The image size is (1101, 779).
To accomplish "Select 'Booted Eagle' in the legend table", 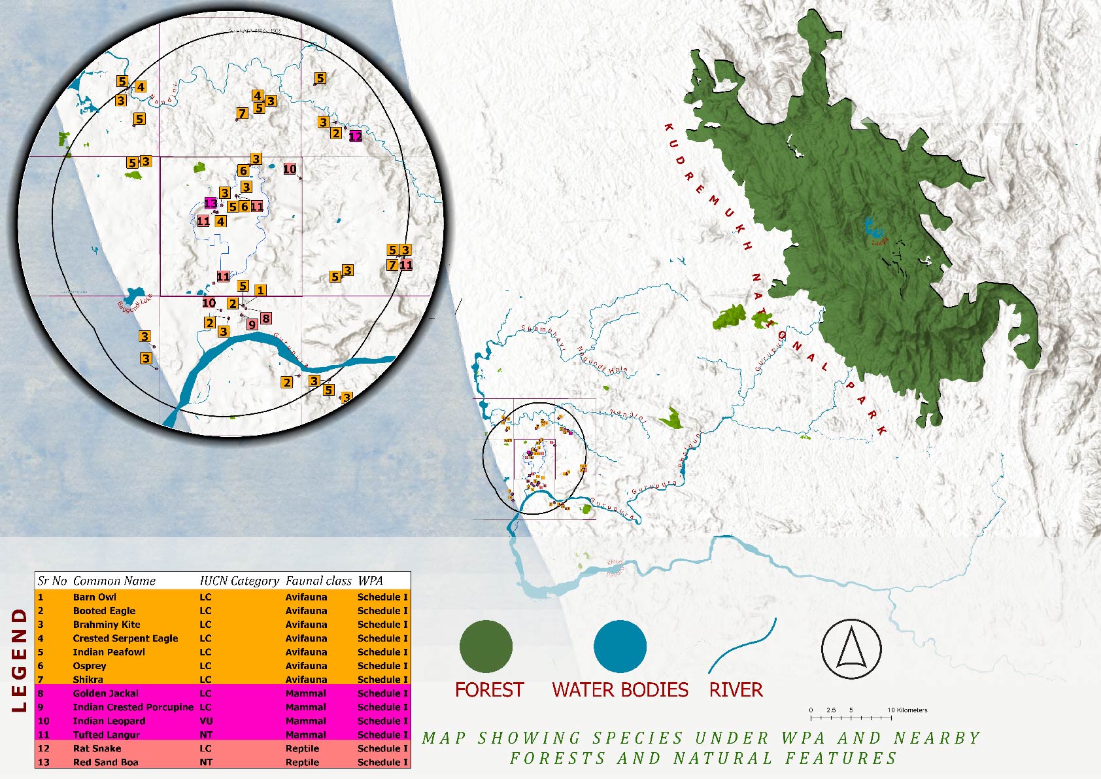I will pyautogui.click(x=104, y=611).
